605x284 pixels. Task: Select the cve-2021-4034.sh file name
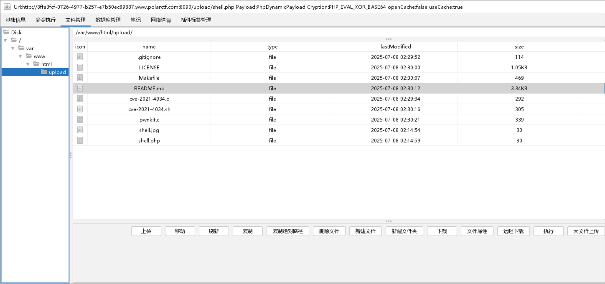coord(149,109)
